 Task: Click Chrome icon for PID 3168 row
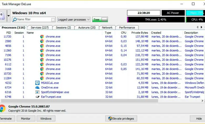pyautogui.click(x=42, y=69)
